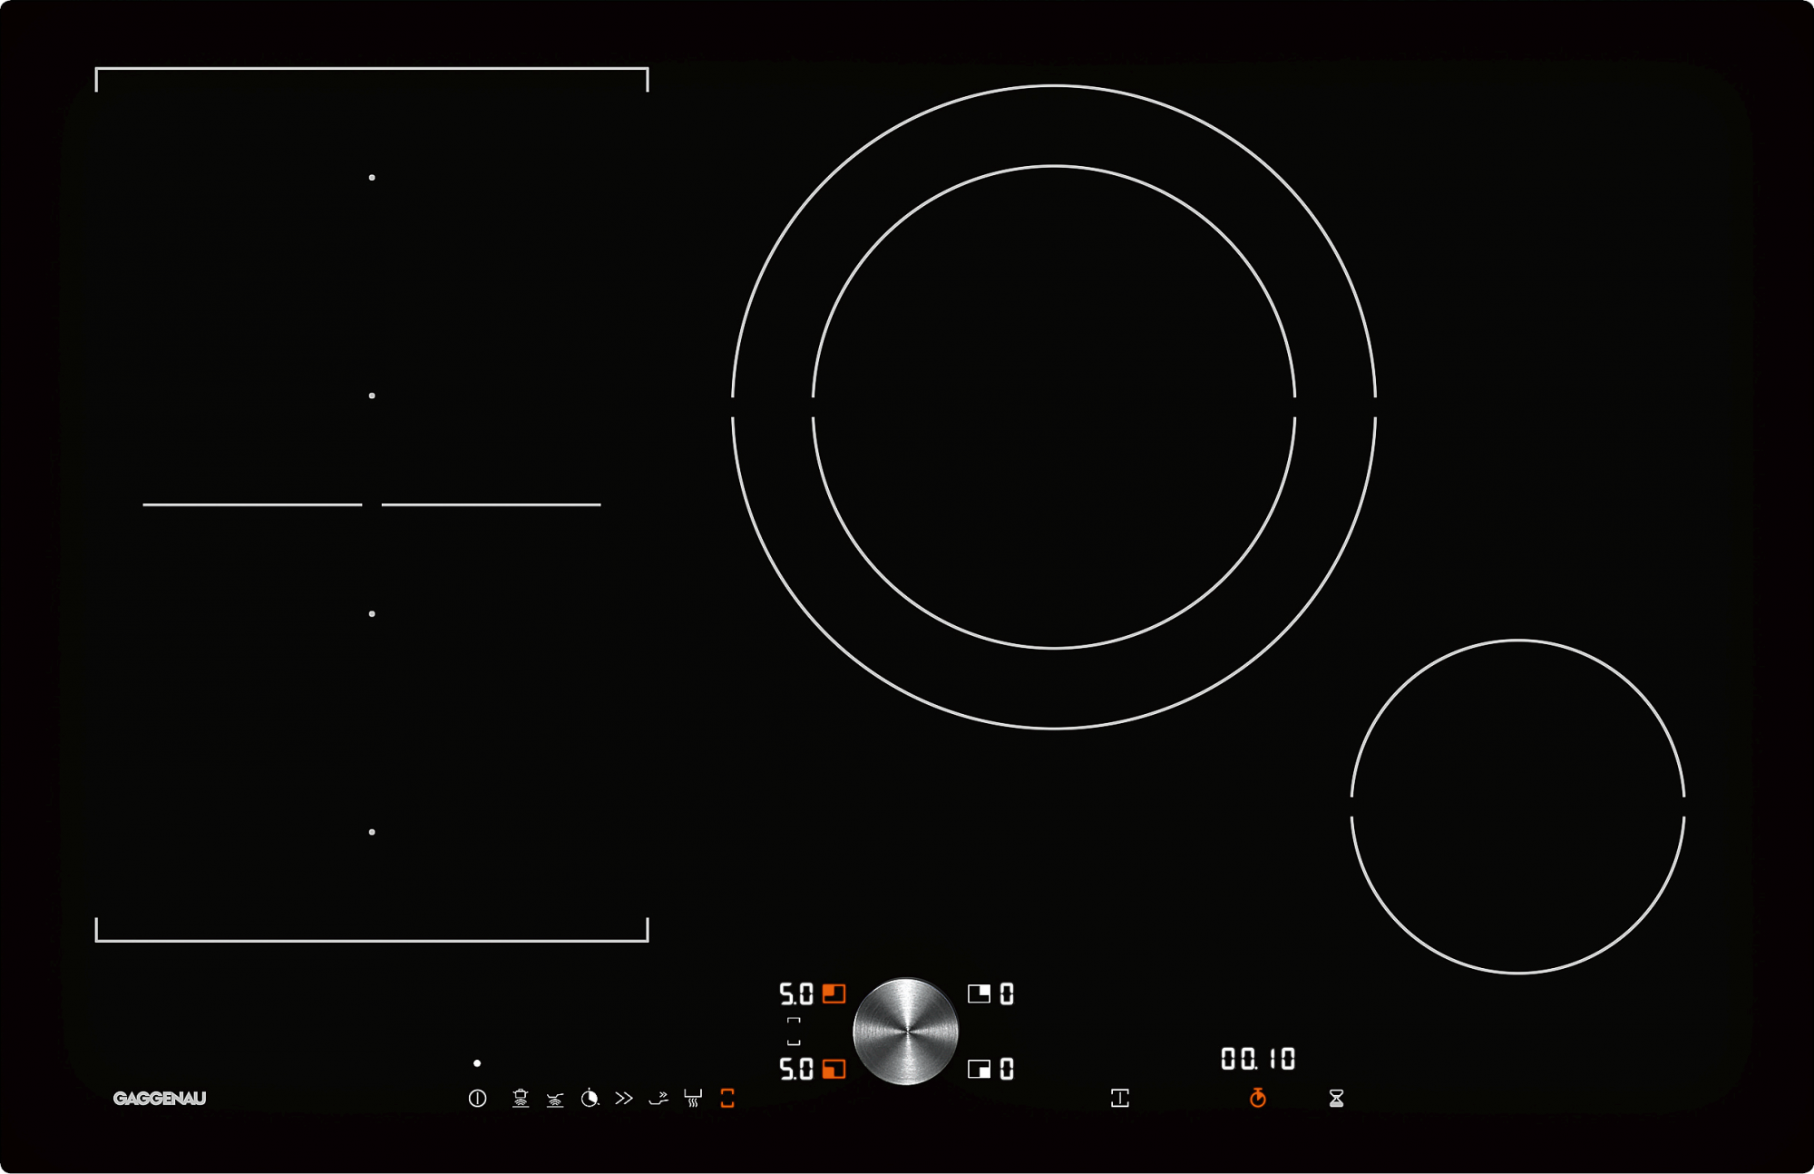Tap the hourglass short-term timer icon
1814x1174 pixels.
1336,1099
